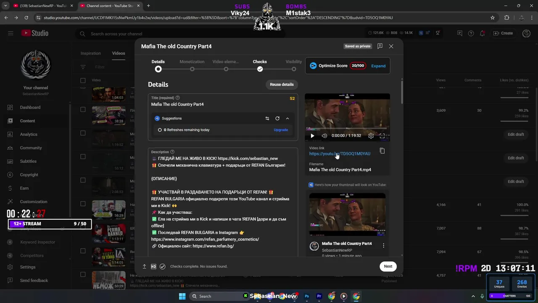Image resolution: width=538 pixels, height=303 pixels.
Task: Refresh the title suggestions
Action: pyautogui.click(x=277, y=119)
